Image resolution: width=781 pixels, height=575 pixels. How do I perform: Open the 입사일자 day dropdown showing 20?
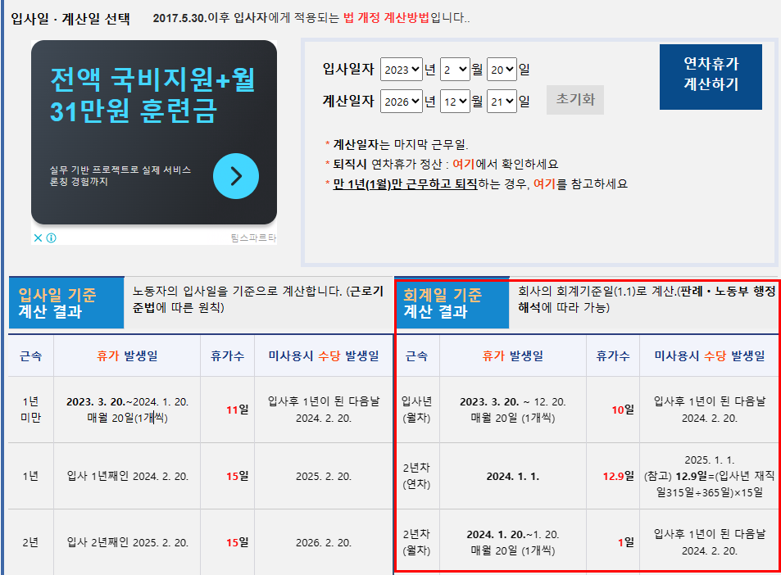tap(502, 70)
